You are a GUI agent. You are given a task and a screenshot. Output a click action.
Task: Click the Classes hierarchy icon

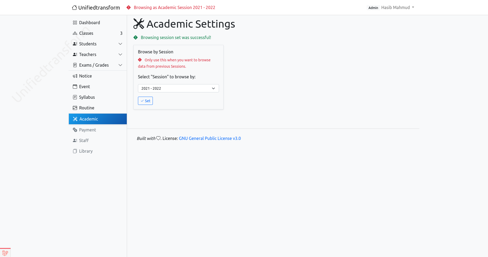(75, 33)
